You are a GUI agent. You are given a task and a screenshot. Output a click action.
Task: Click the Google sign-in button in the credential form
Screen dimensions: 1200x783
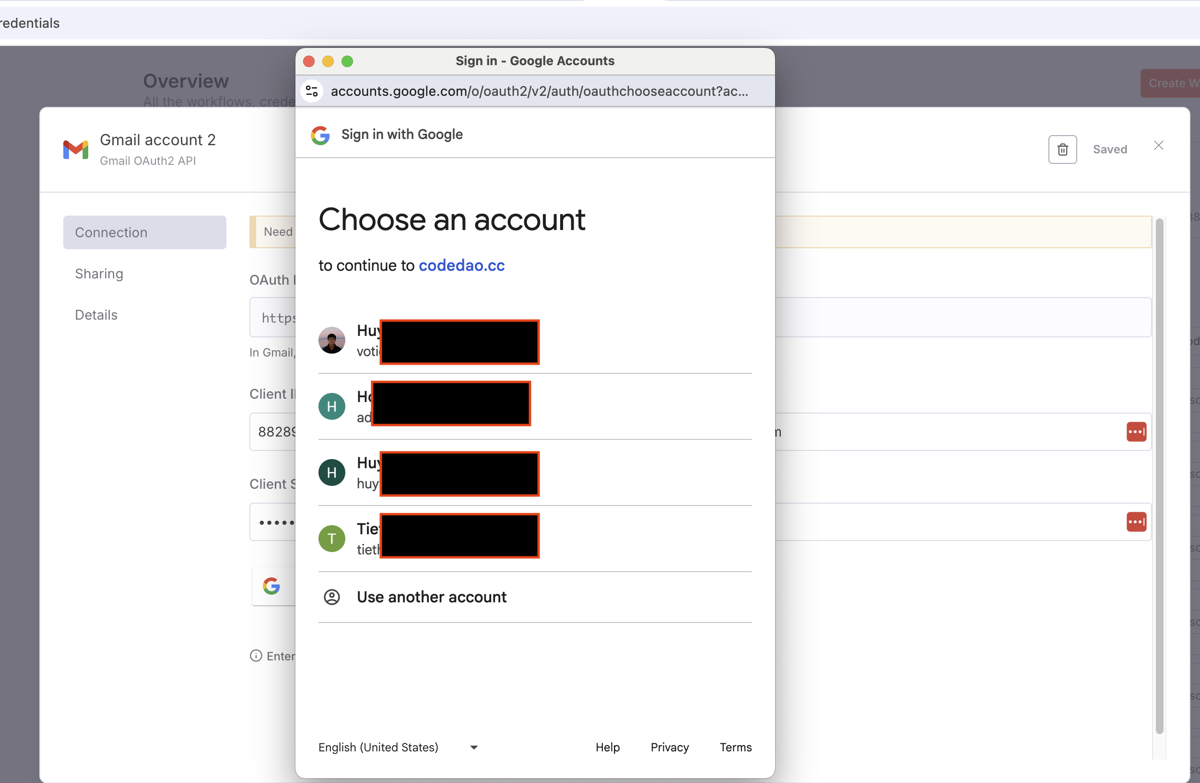[x=273, y=586]
